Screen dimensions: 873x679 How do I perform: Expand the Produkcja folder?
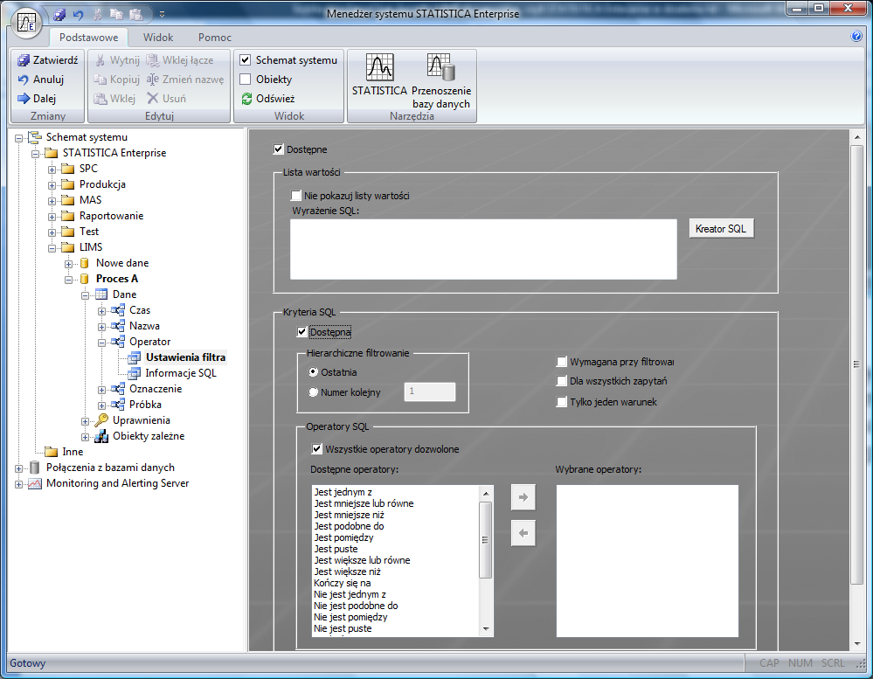pyautogui.click(x=52, y=185)
